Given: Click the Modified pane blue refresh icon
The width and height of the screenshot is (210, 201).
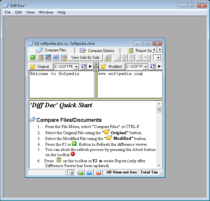Looking at the screenshot, I should click(153, 66).
